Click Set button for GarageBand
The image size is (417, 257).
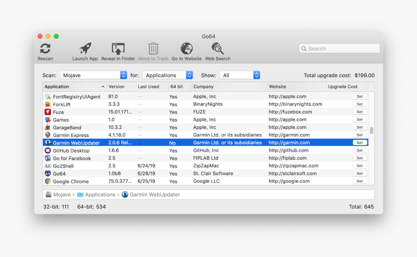tap(360, 127)
